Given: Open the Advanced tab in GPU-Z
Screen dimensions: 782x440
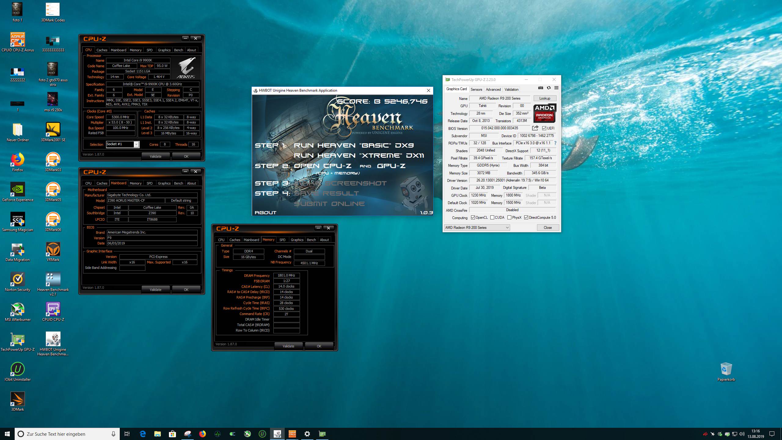Looking at the screenshot, I should (x=493, y=90).
